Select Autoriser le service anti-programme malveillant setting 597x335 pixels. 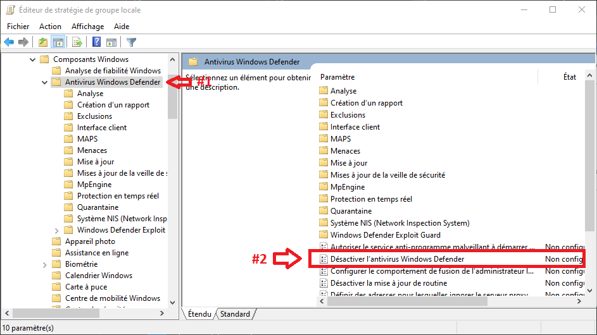[x=432, y=247]
